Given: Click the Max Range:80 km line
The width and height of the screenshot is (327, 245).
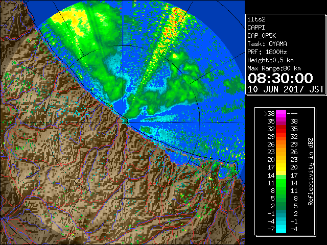Looking at the screenshot, I should tap(274, 68).
